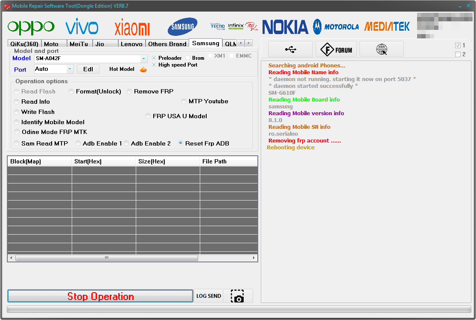The width and height of the screenshot is (476, 320).
Task: Click tab strip left scroll arrow
Action: click(240, 43)
